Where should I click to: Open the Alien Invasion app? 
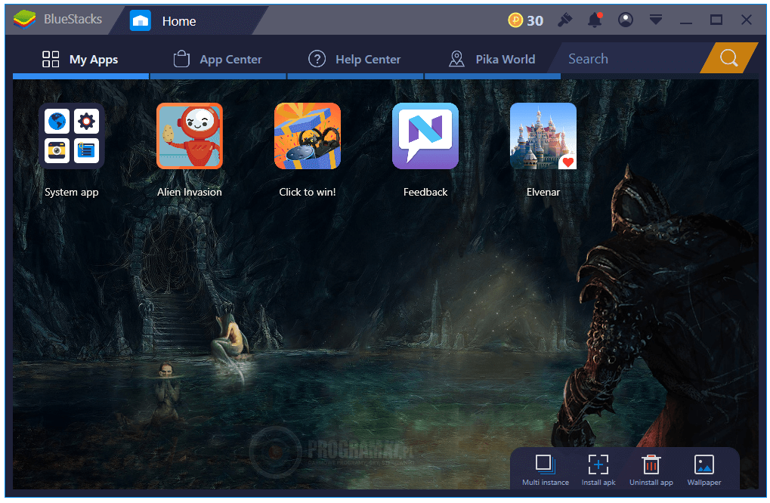point(189,136)
